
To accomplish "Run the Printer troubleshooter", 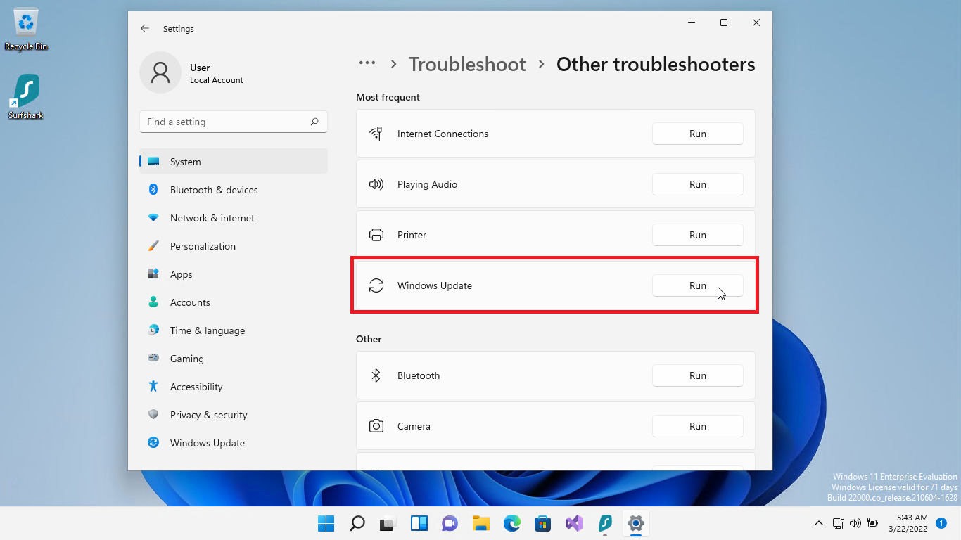I will pyautogui.click(x=698, y=235).
